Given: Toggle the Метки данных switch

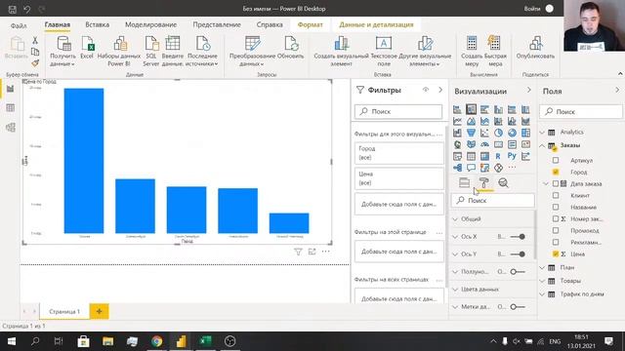Looking at the screenshot, I should coord(518,307).
